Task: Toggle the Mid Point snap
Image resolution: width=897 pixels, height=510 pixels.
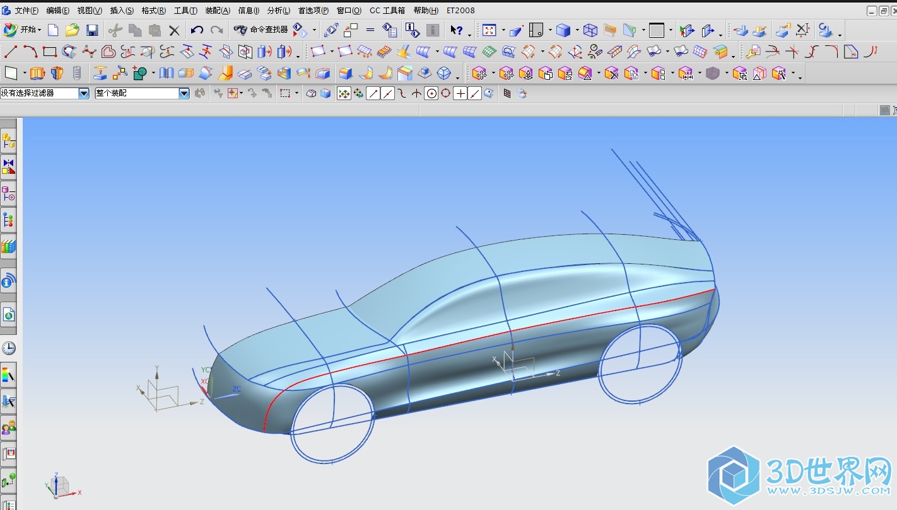Action: pos(387,94)
